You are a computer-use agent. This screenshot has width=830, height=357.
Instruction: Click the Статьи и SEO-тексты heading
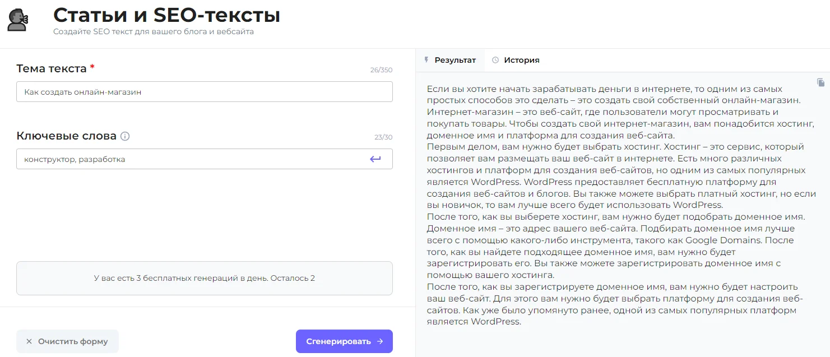click(166, 15)
